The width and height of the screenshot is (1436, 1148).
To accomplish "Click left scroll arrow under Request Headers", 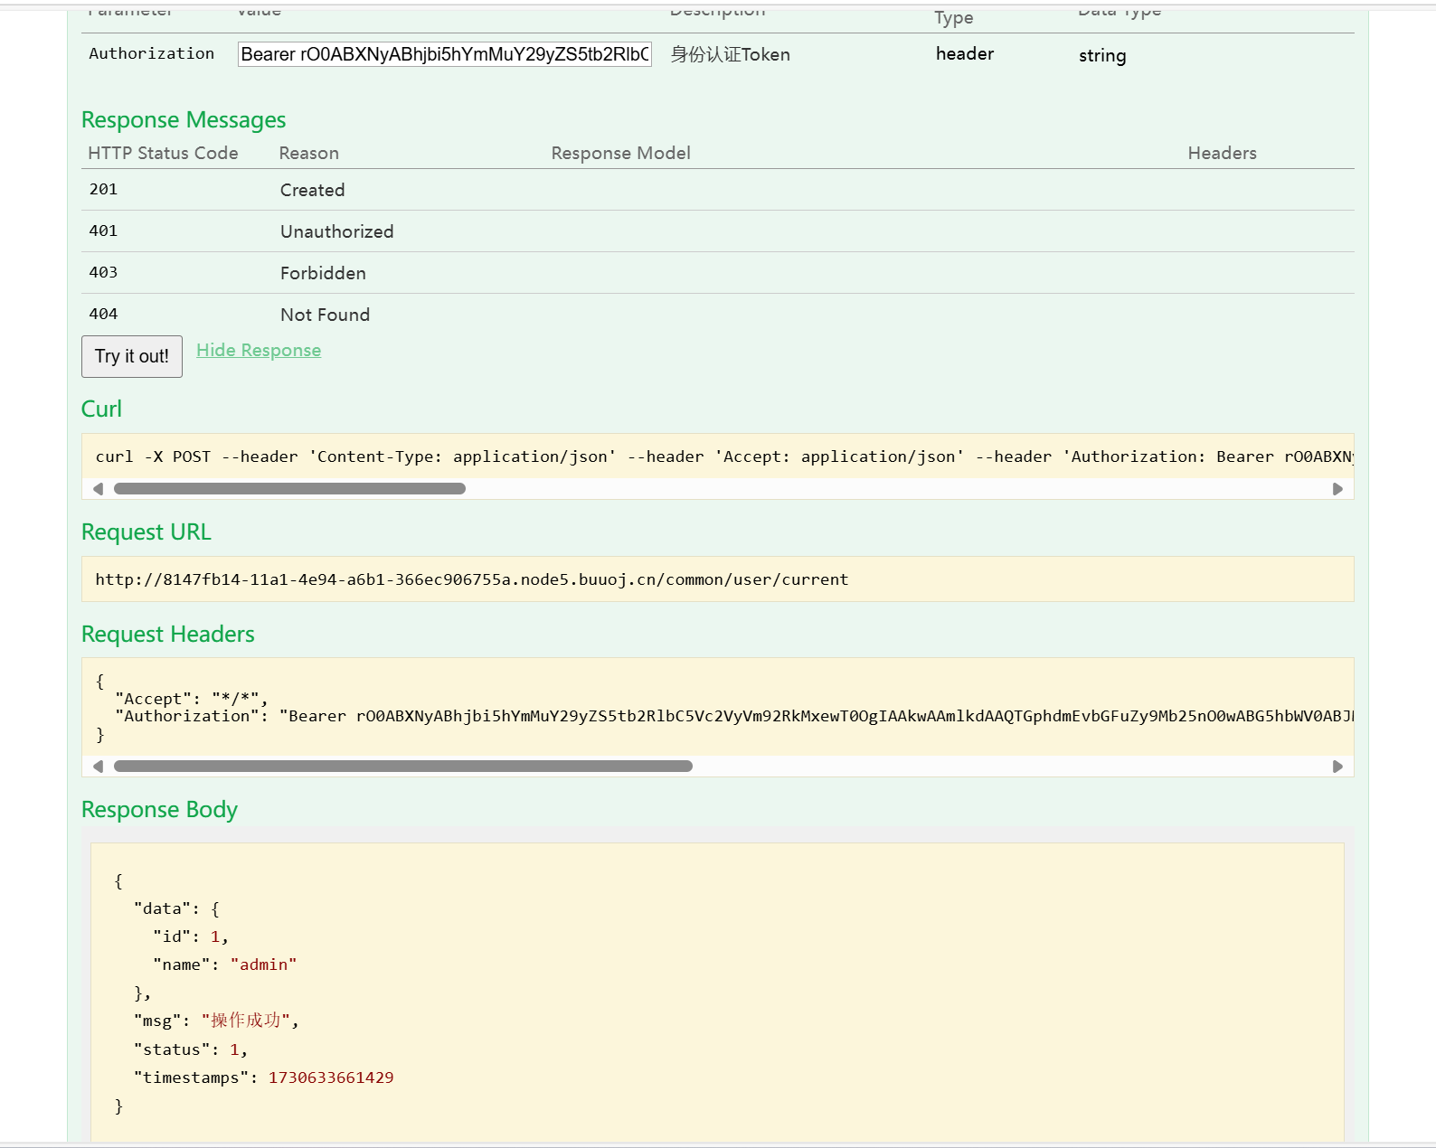I will (98, 767).
